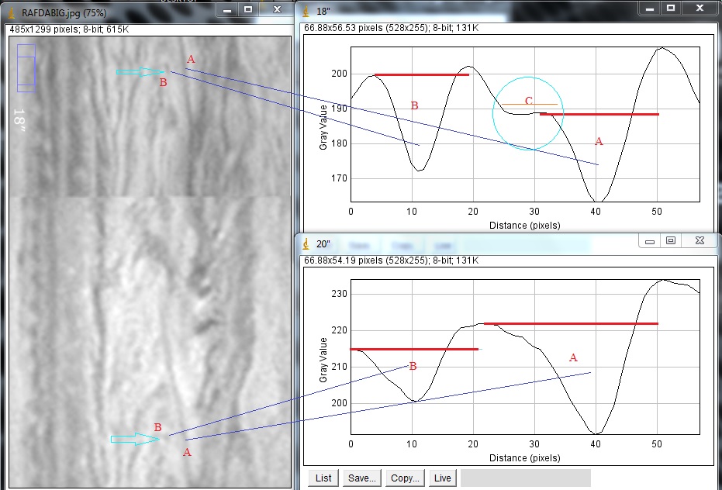The height and width of the screenshot is (490, 722).
Task: Click the ImageJ microscope icon in the 18" plot title bar
Action: pyautogui.click(x=306, y=12)
